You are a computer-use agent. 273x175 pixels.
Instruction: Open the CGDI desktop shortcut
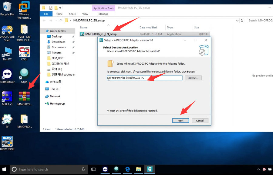(24, 51)
